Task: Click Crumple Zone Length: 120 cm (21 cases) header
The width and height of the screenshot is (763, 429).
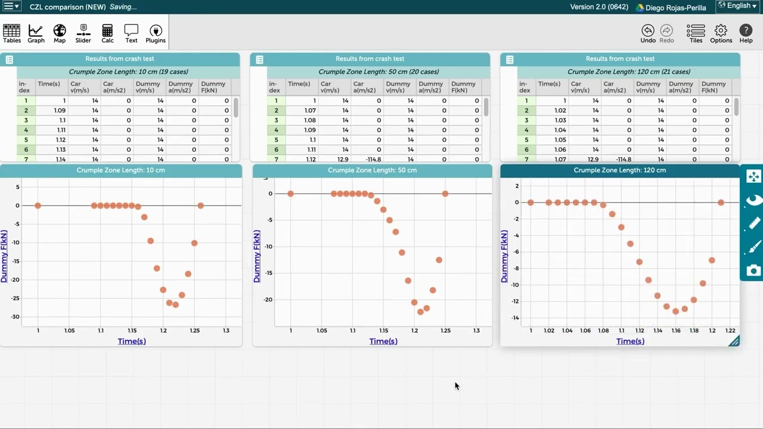Action: [x=629, y=72]
